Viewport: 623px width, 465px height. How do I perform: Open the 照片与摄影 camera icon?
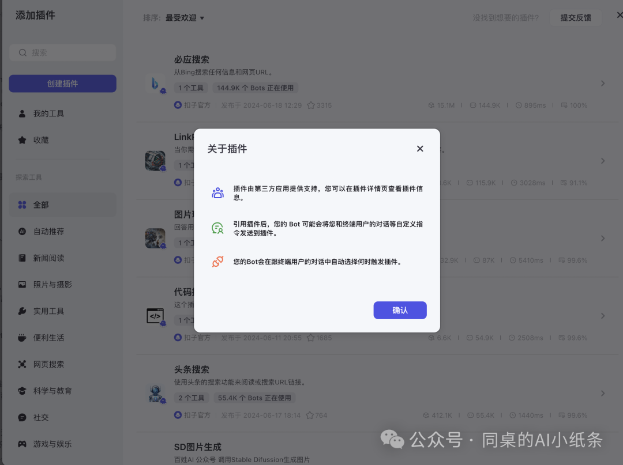pos(21,284)
